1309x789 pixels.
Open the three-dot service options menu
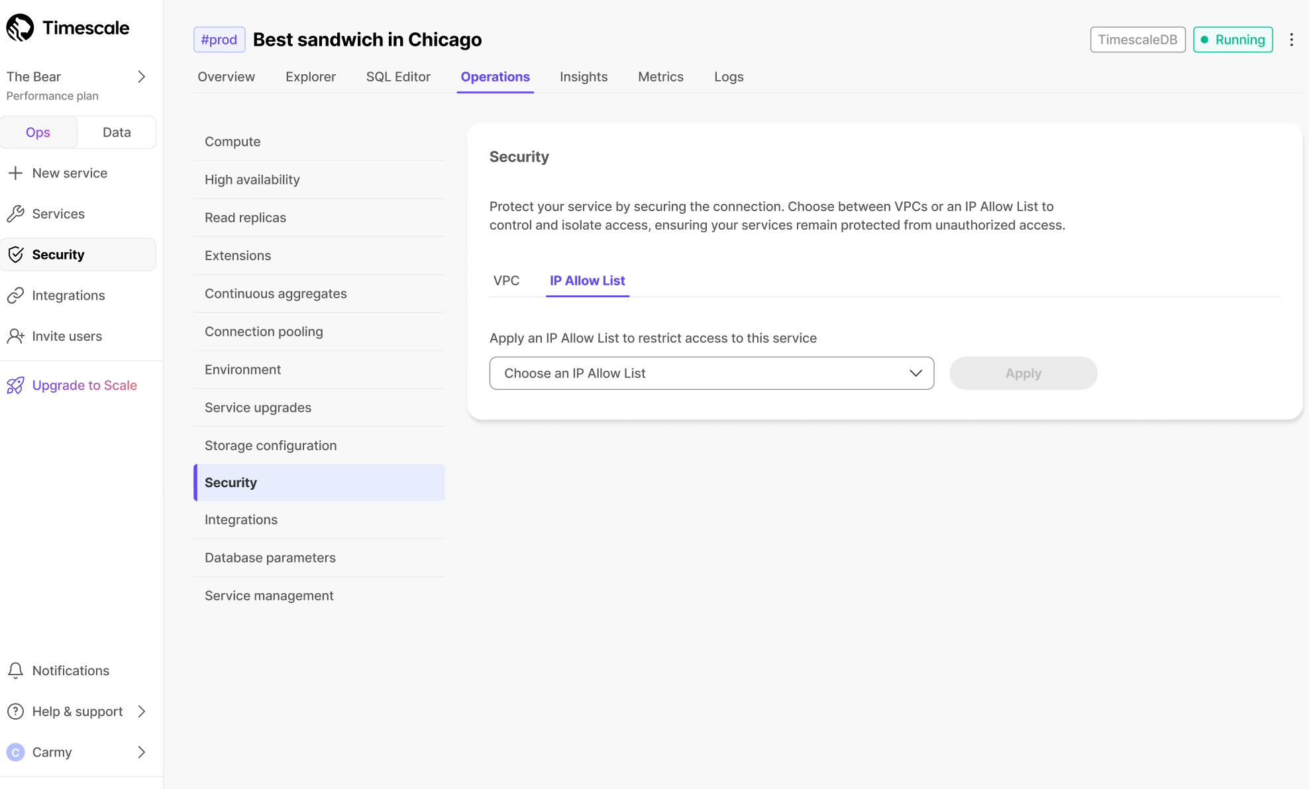[x=1291, y=40]
